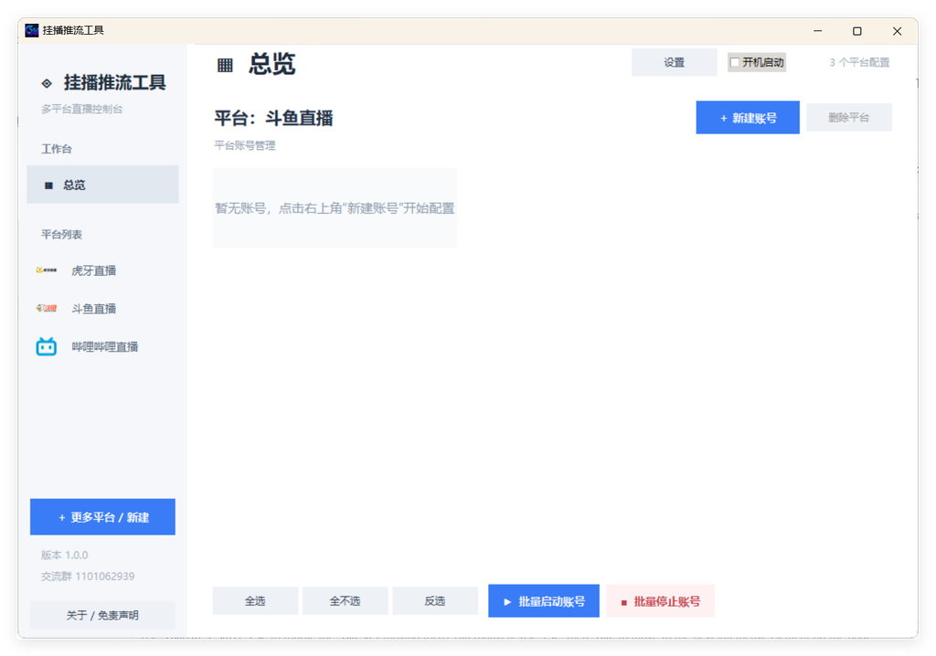936x656 pixels.
Task: Click the 删除平台 button
Action: [x=849, y=118]
